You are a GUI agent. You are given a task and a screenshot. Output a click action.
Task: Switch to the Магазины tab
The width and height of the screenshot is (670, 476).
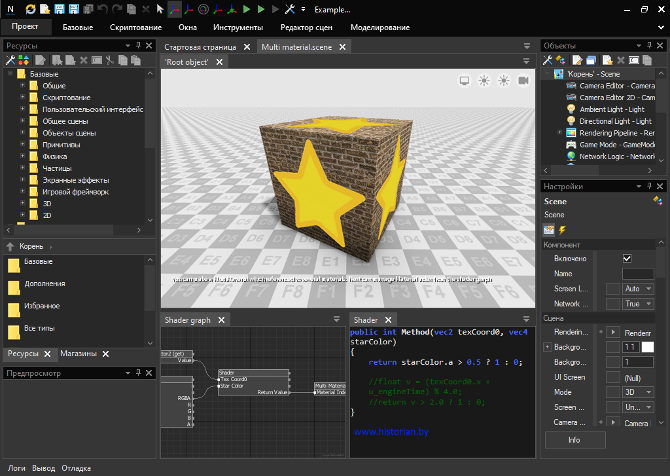point(78,354)
